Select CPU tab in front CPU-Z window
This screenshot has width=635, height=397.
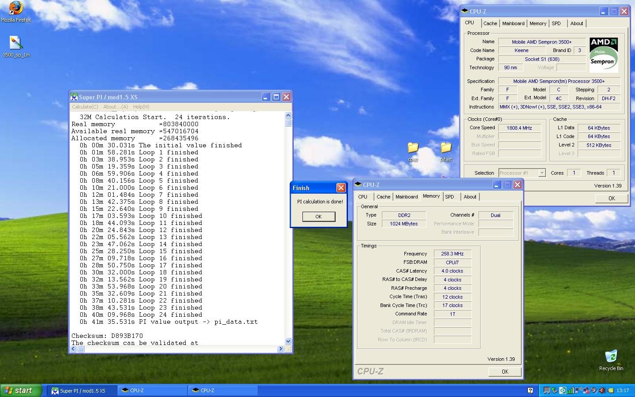tap(362, 197)
